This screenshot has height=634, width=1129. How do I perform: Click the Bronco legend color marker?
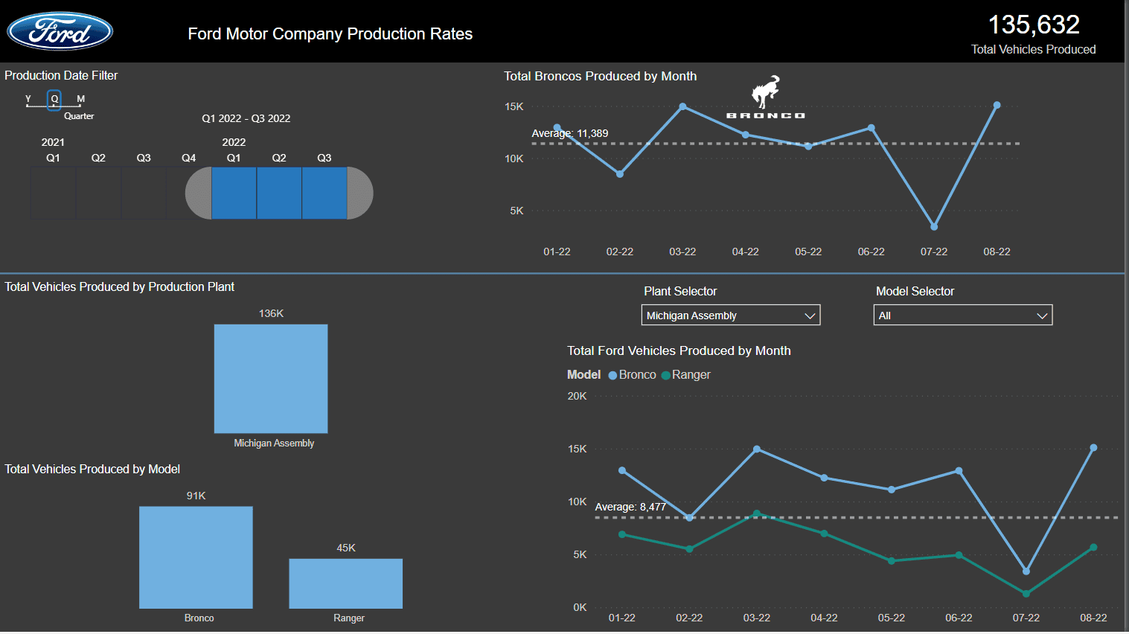pyautogui.click(x=613, y=376)
